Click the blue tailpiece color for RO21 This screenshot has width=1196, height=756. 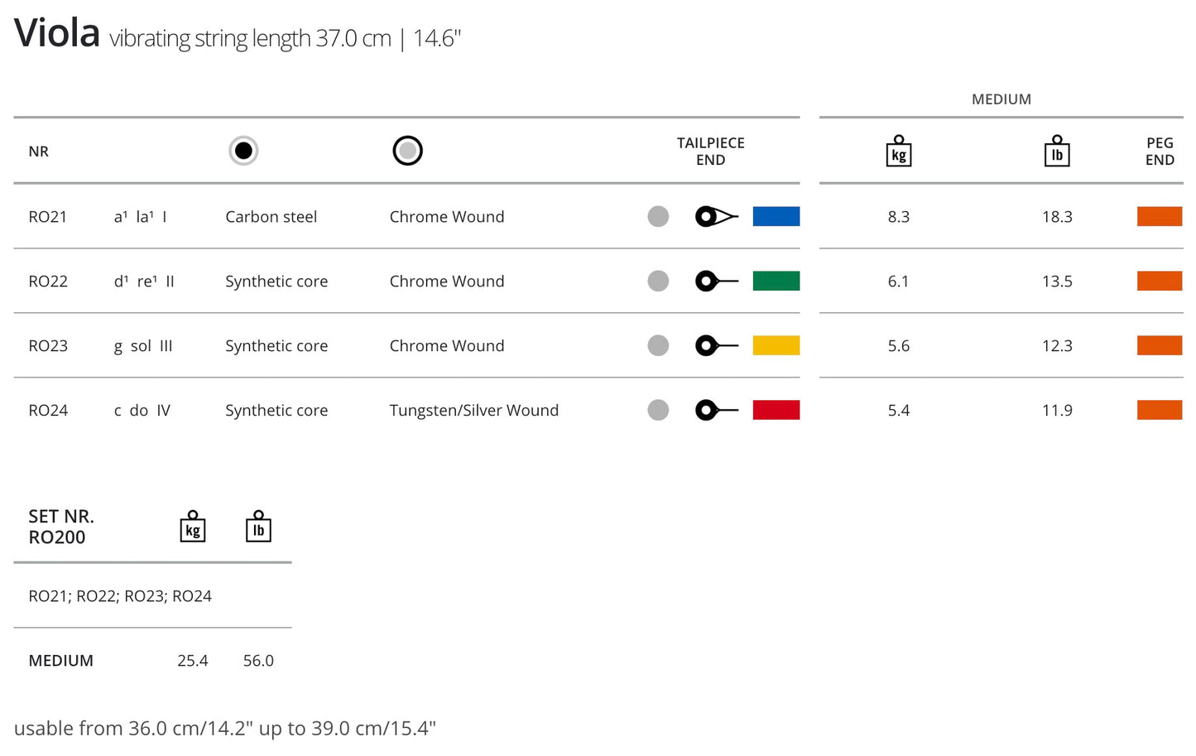coord(776,217)
